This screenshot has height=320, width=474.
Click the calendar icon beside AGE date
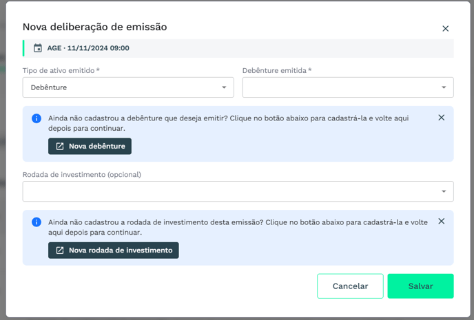coord(38,48)
